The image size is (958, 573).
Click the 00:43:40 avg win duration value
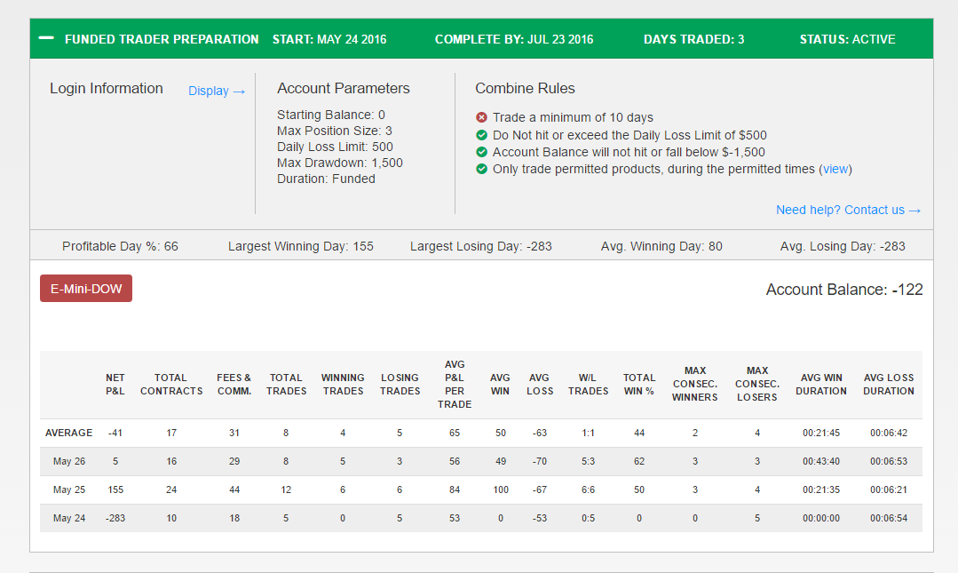pos(821,461)
